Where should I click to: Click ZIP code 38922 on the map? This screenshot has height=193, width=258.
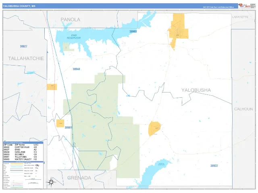pos(214,166)
